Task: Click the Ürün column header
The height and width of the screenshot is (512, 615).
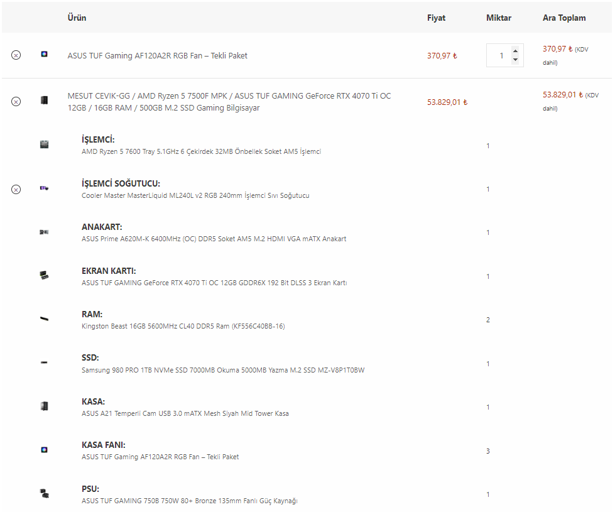Action: tap(77, 18)
